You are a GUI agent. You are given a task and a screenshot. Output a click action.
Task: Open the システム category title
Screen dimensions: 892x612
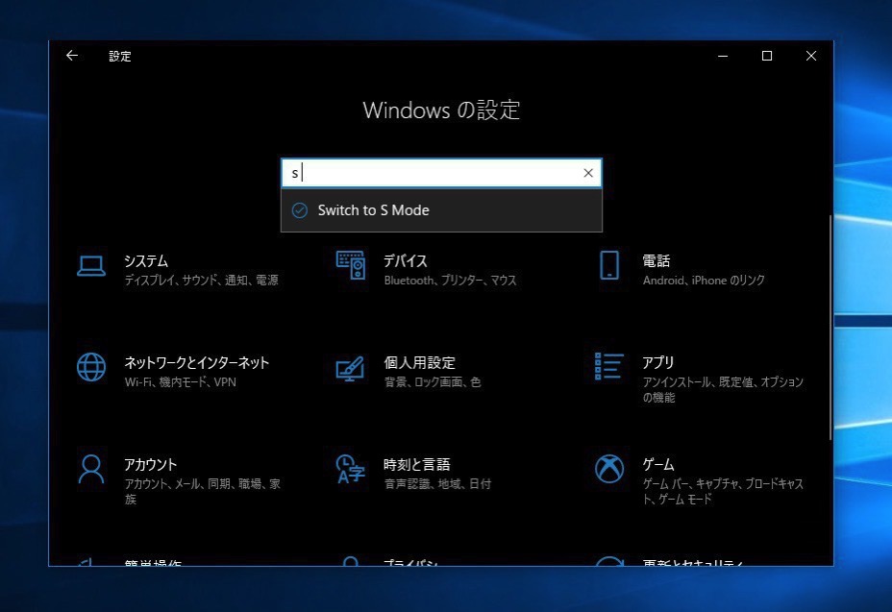tap(146, 260)
